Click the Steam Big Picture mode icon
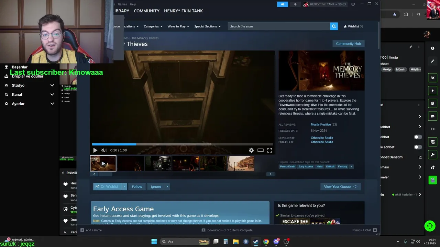 (353, 4)
